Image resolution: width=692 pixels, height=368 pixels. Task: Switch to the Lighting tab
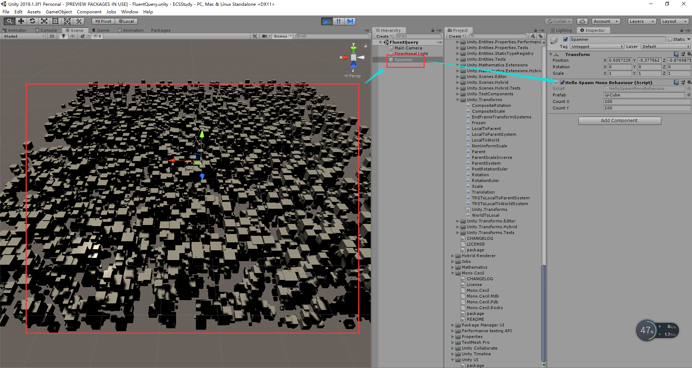pyautogui.click(x=561, y=30)
